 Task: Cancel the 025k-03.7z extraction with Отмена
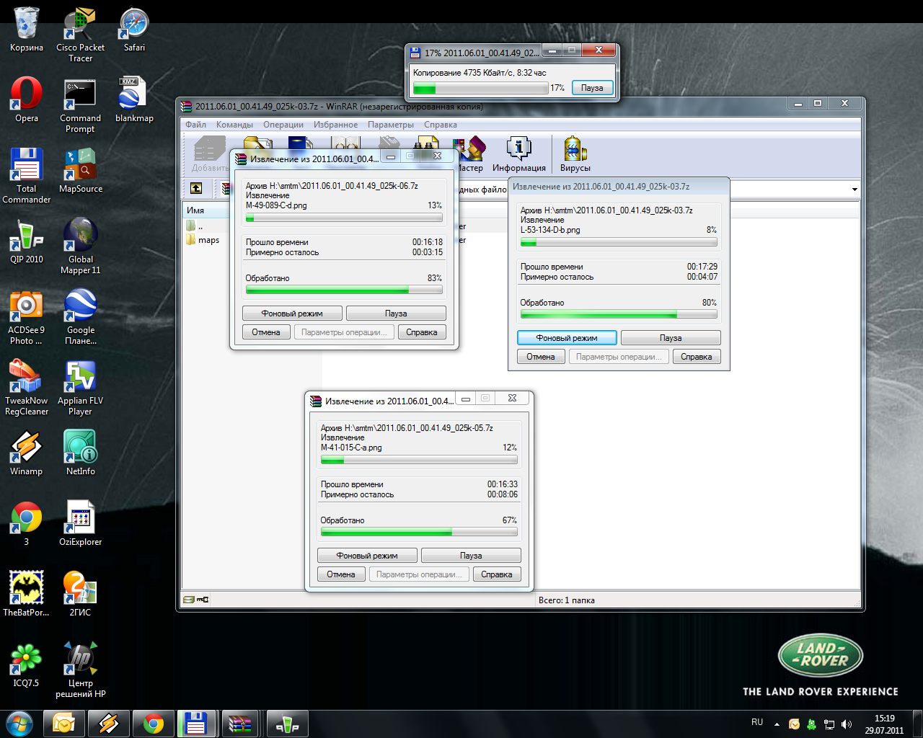pos(541,357)
